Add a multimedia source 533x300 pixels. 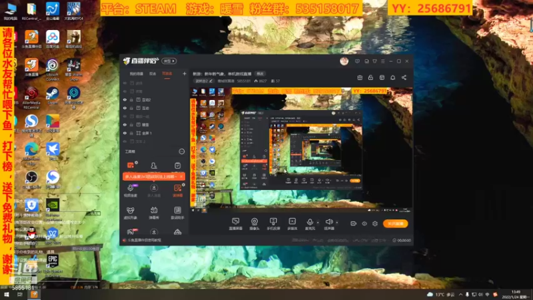point(292,224)
